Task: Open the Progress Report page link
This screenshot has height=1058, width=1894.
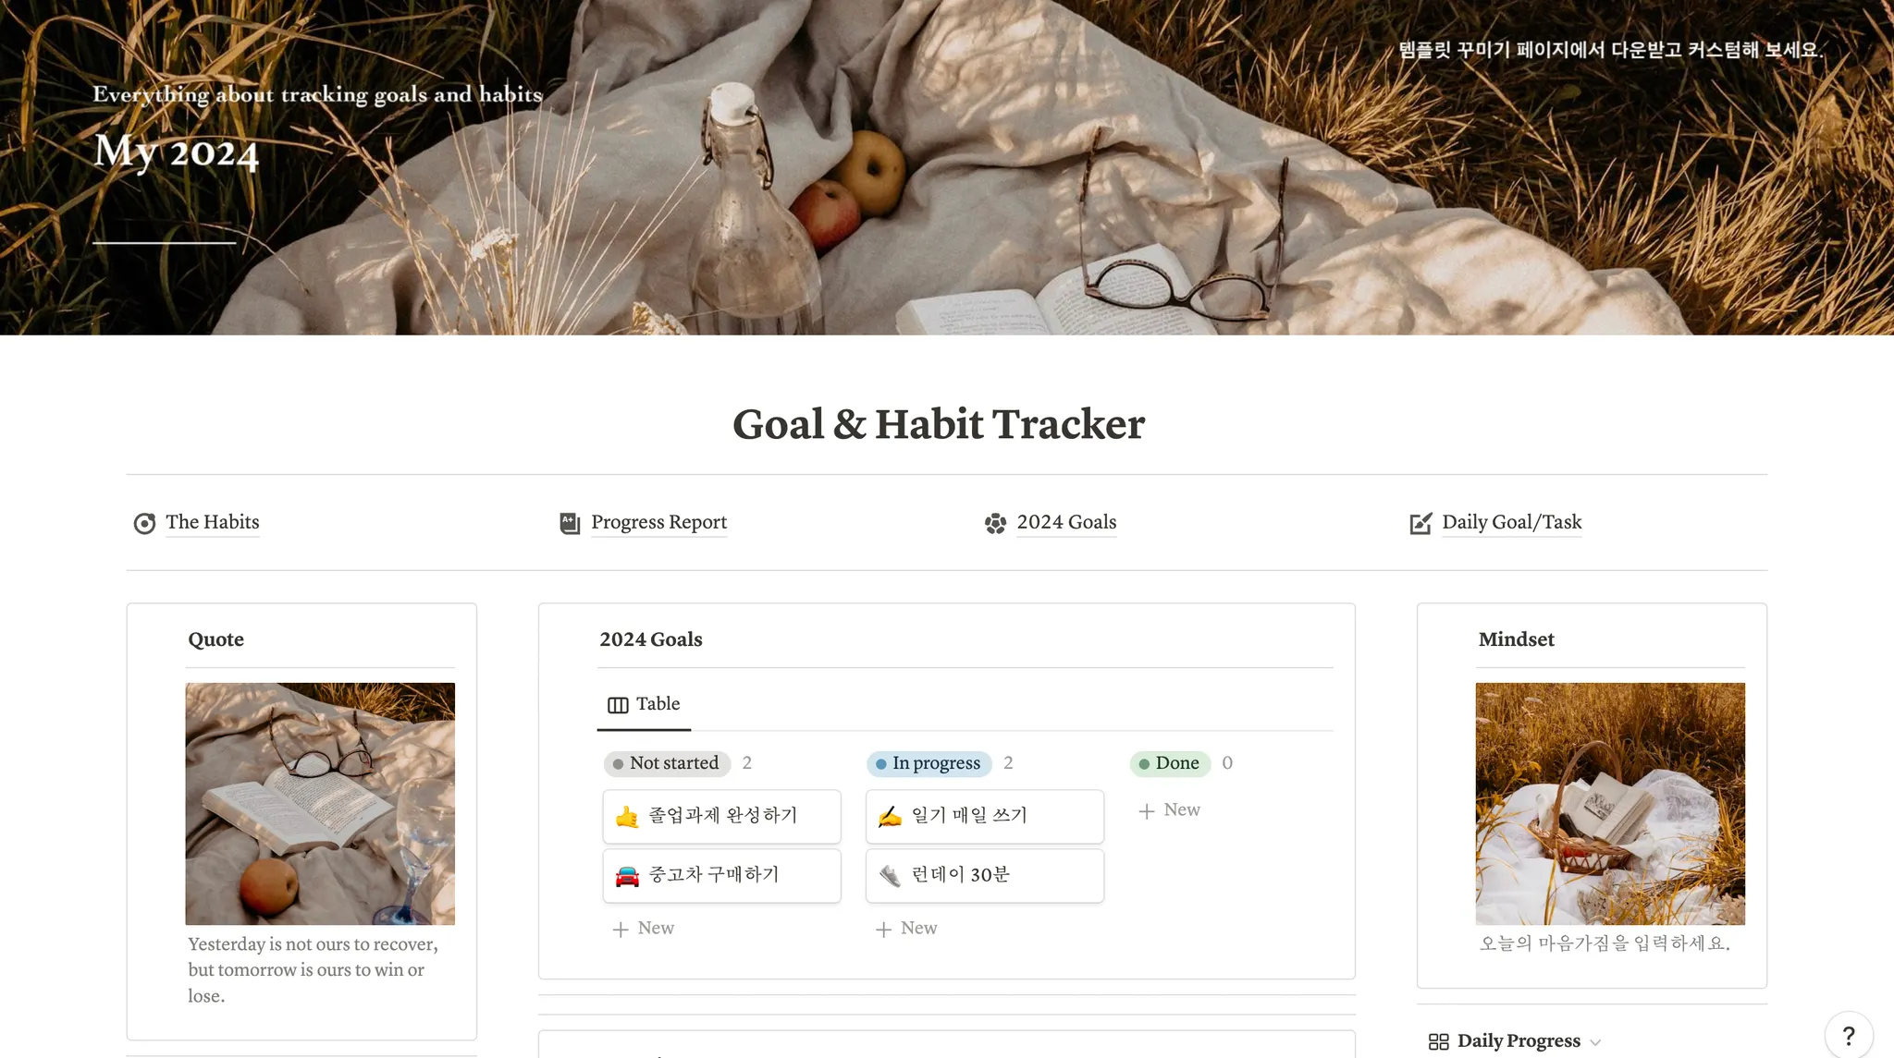Action: coord(658,522)
